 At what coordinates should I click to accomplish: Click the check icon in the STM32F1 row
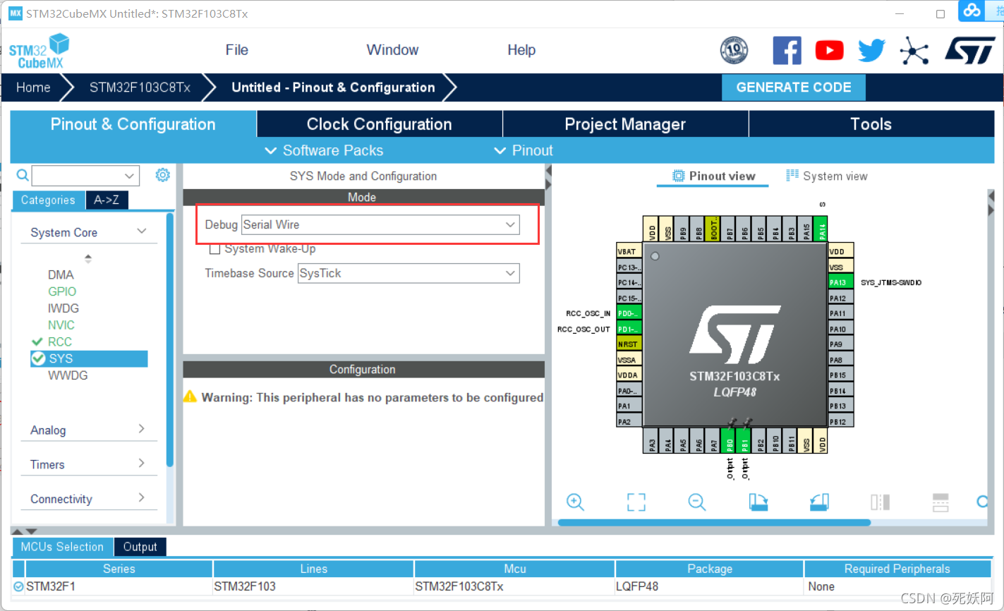[18, 586]
